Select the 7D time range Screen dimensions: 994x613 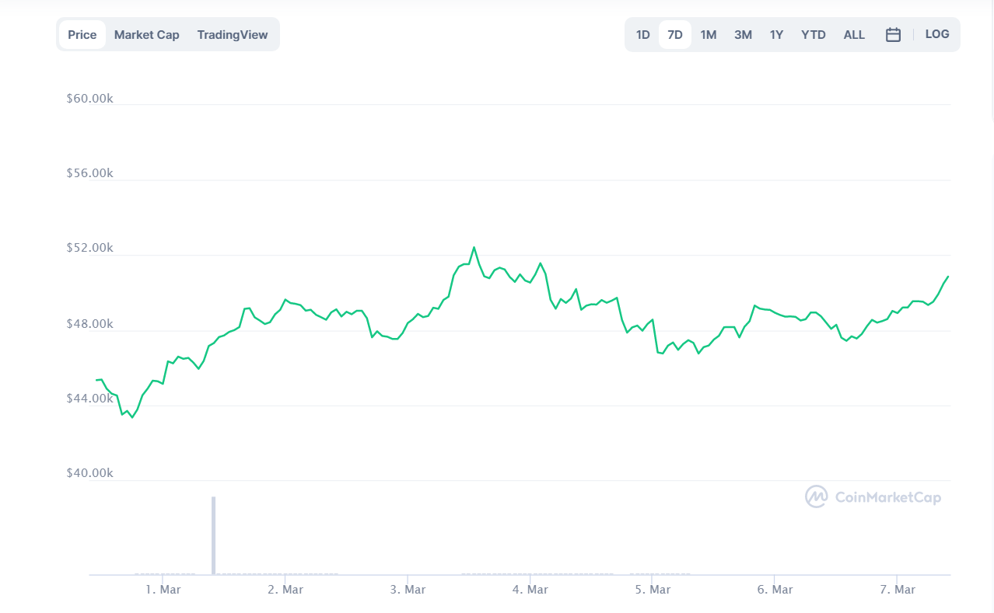pos(675,35)
